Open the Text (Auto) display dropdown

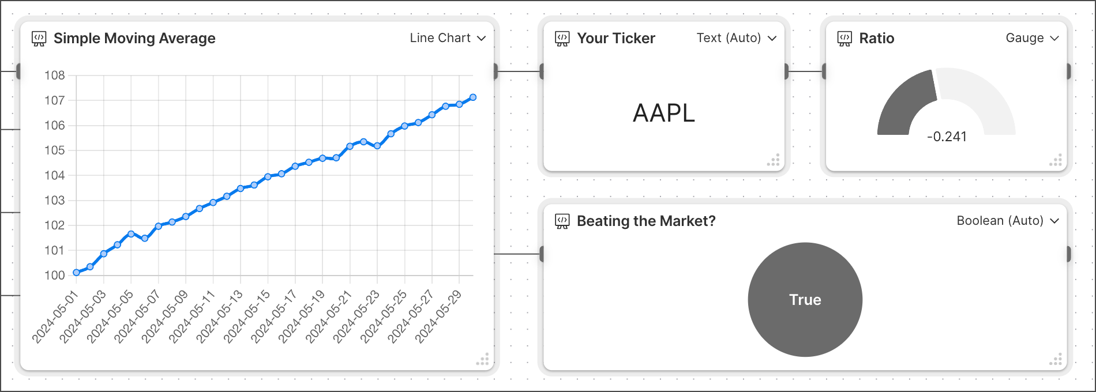click(x=737, y=38)
